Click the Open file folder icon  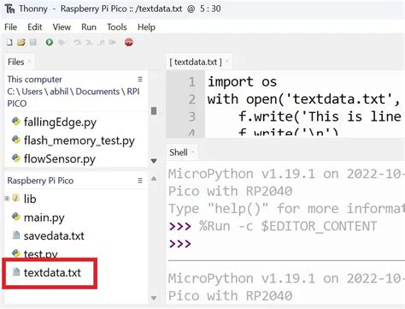21,43
